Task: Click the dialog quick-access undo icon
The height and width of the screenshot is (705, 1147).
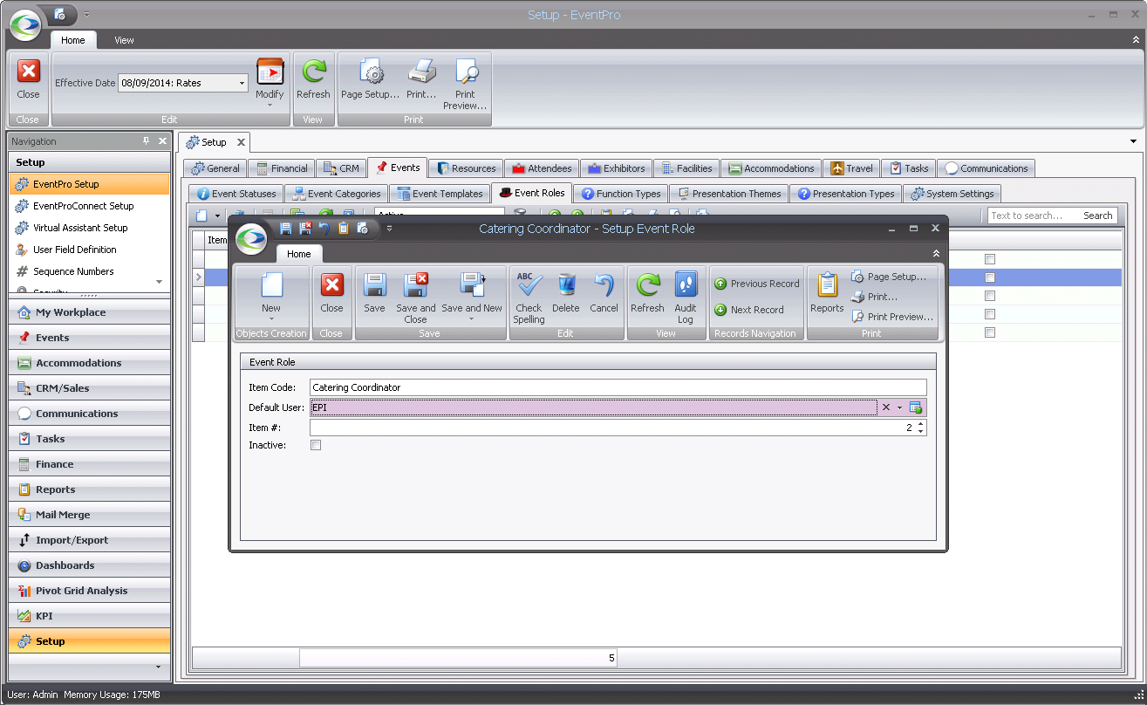Action: point(324,229)
